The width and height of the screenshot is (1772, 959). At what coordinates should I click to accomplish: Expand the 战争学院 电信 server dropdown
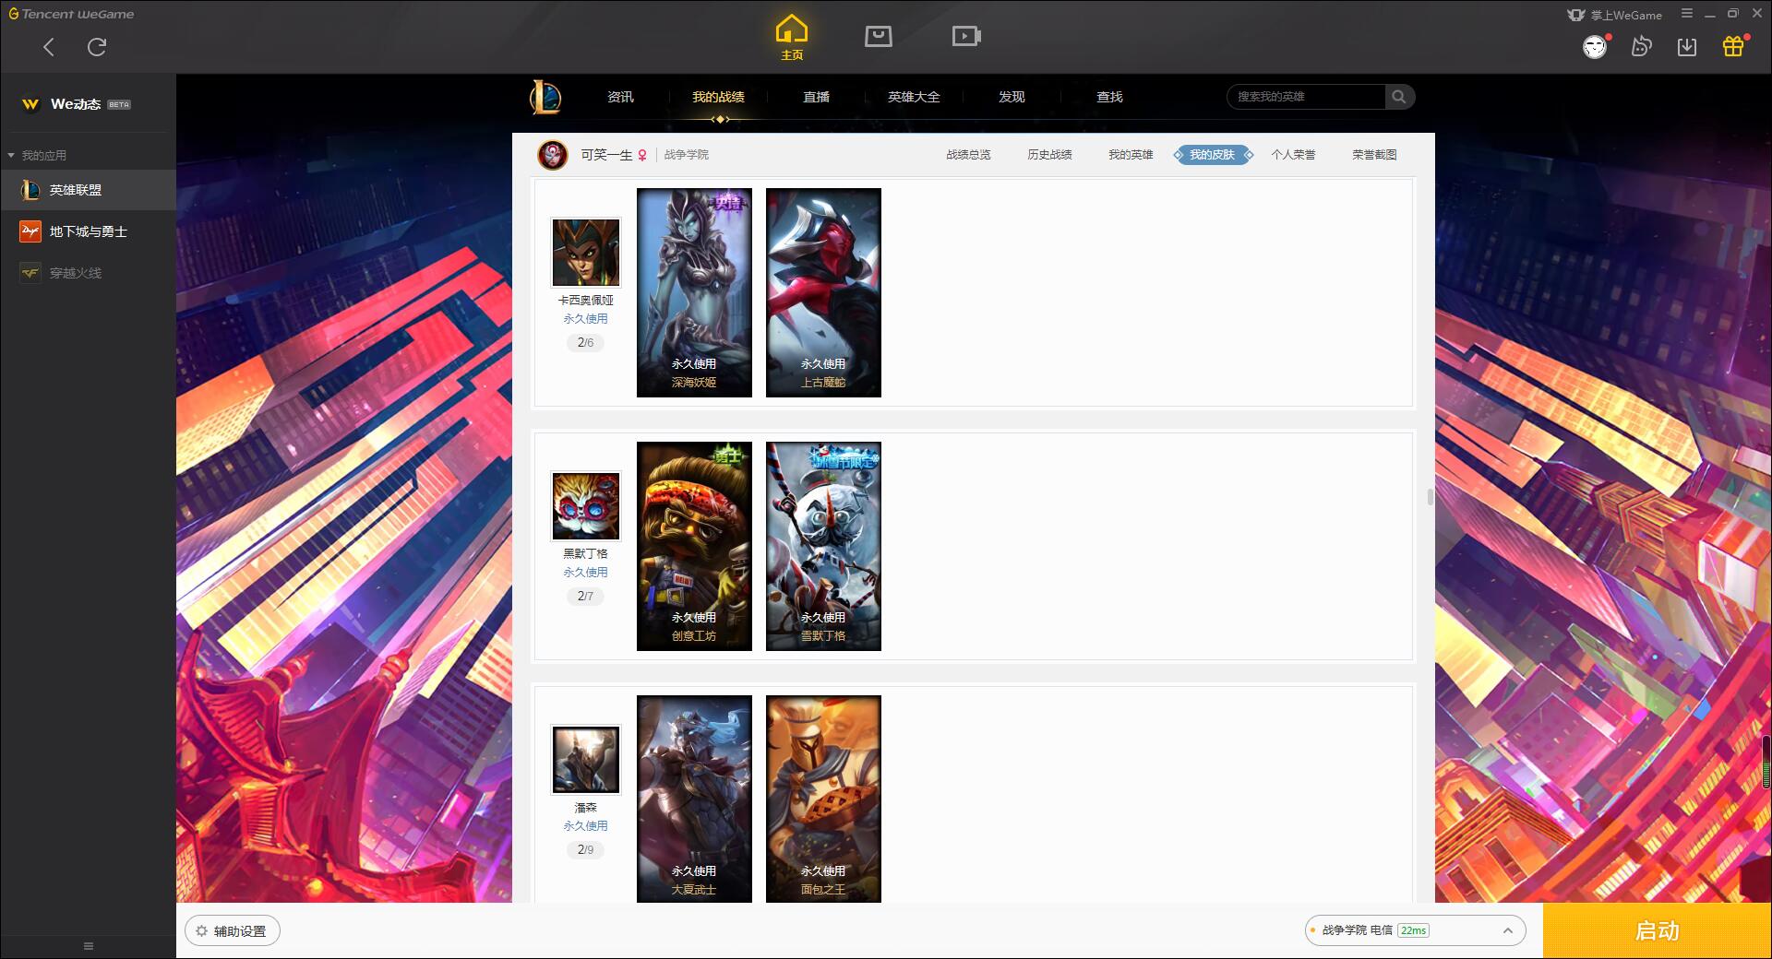1415,930
